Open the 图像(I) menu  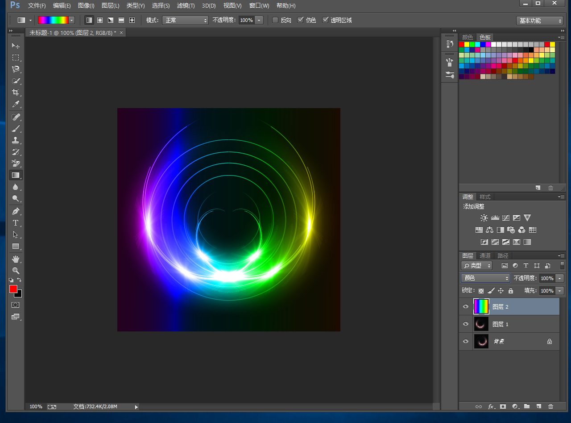(x=86, y=6)
